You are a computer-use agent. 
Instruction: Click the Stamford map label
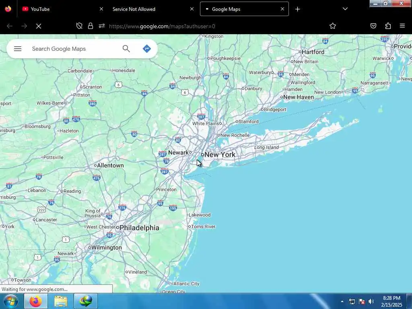[x=249, y=122]
